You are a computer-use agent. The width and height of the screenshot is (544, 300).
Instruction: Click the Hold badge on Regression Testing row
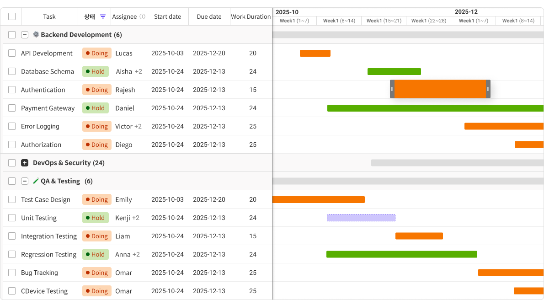pos(95,254)
